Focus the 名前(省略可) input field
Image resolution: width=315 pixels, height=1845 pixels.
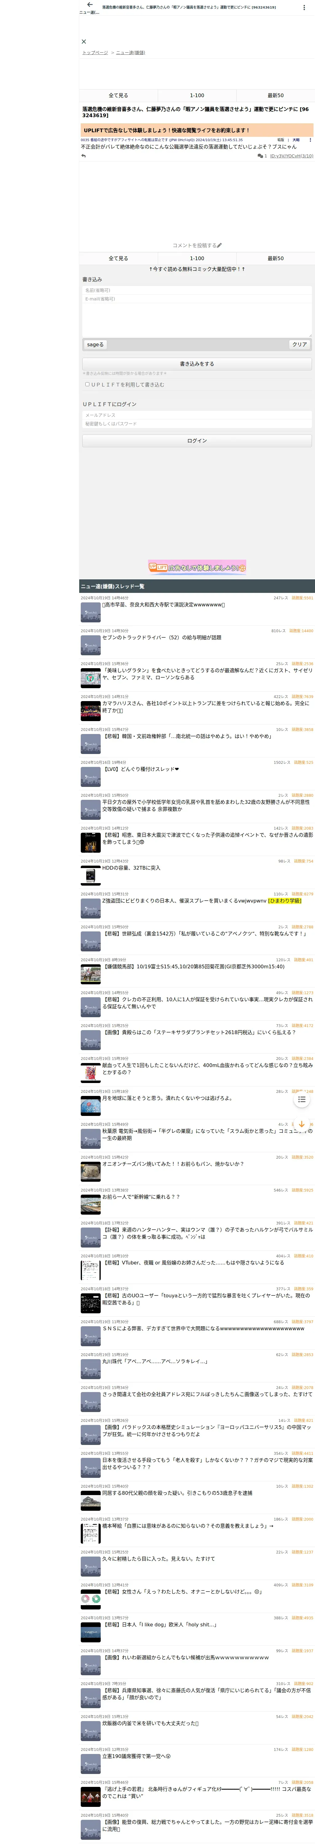[197, 290]
